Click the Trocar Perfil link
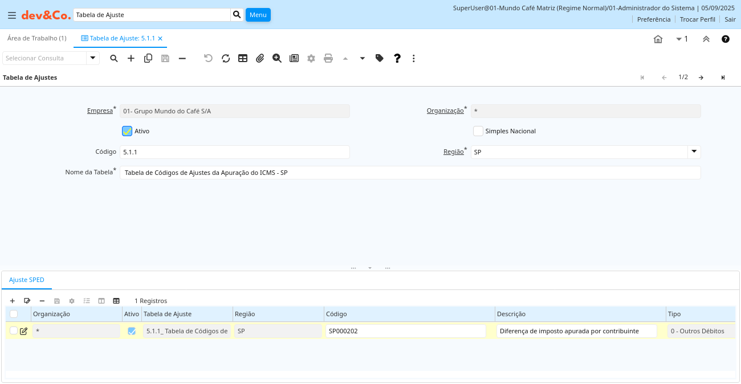Screen dimensions: 741x384 click(697, 19)
